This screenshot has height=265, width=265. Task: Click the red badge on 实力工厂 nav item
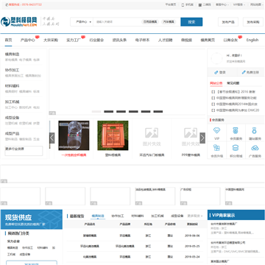pos(83,37)
